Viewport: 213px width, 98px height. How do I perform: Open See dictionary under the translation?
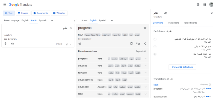85,39
